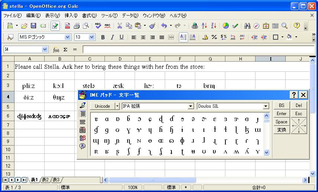This screenshot has height=192, width=318.
Task: Switch to sheet tab 表3
Action: [57, 180]
